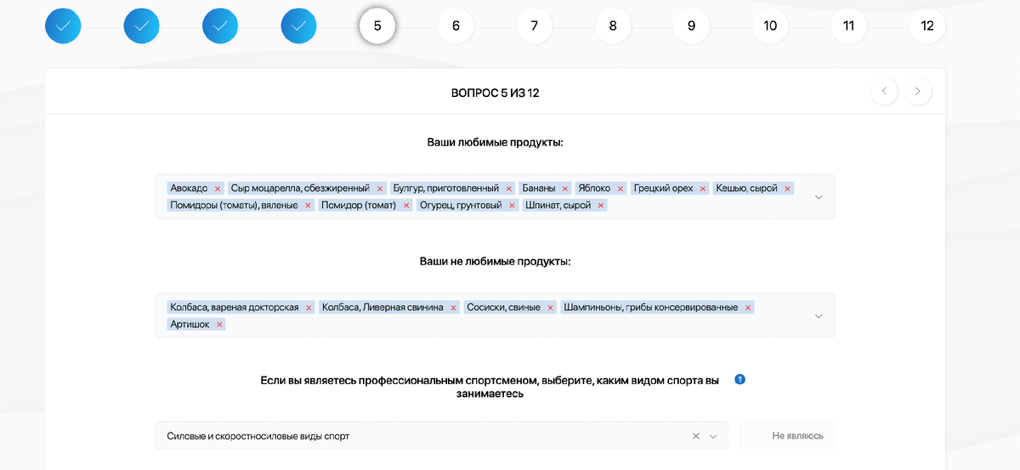Open completed step 2 circle
Screen dimensions: 1020x470
click(x=142, y=25)
